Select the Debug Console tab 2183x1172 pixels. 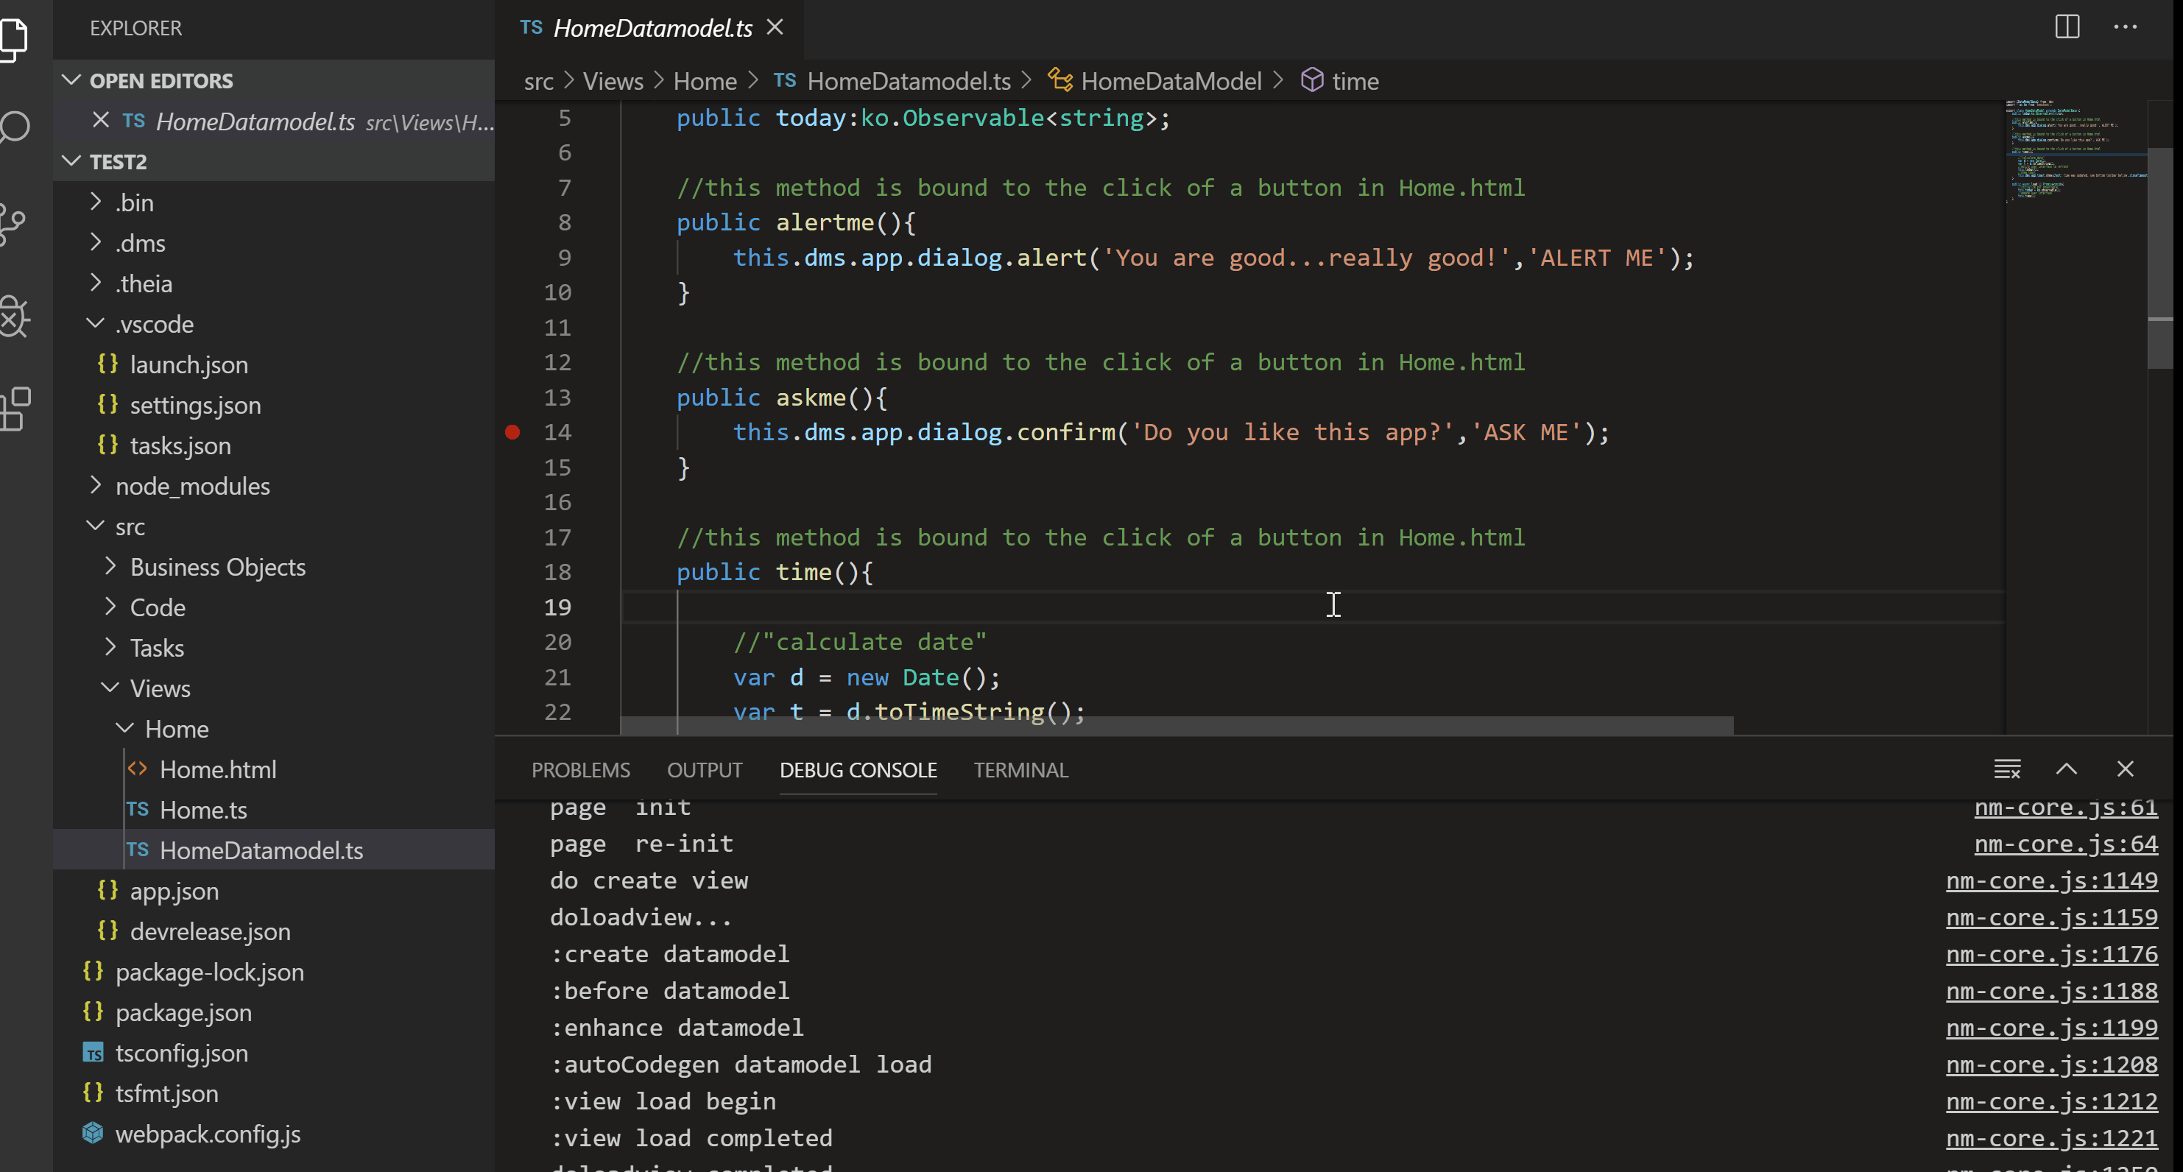point(858,769)
